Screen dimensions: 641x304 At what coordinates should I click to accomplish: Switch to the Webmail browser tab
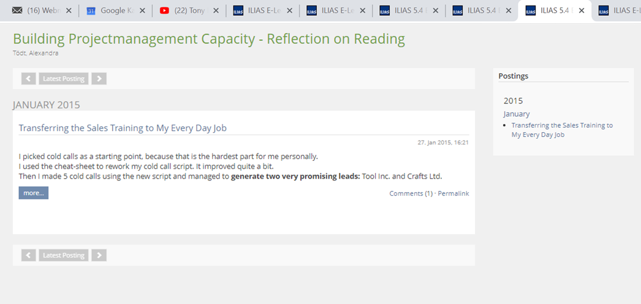click(x=42, y=10)
